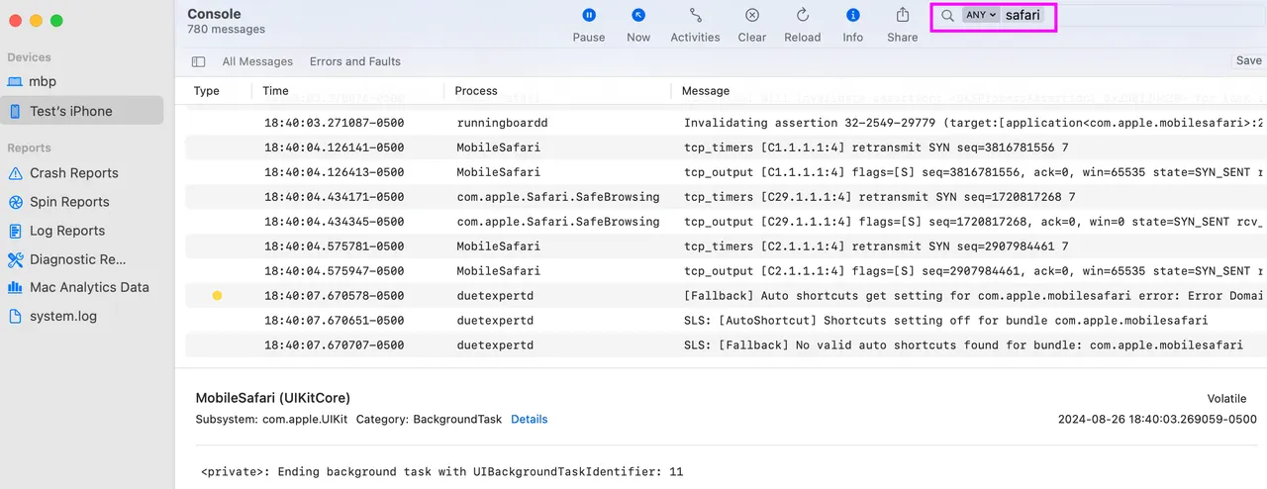Screen dimensions: 1267x489
Task: Click the yellow dot on duetexpertd error row
Action: click(x=217, y=295)
